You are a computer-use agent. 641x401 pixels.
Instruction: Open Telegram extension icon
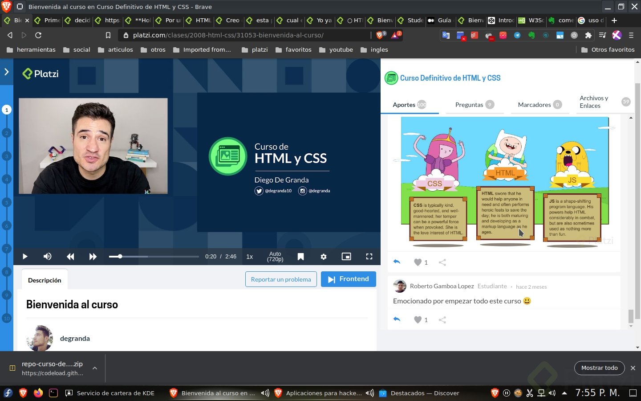[x=517, y=35]
